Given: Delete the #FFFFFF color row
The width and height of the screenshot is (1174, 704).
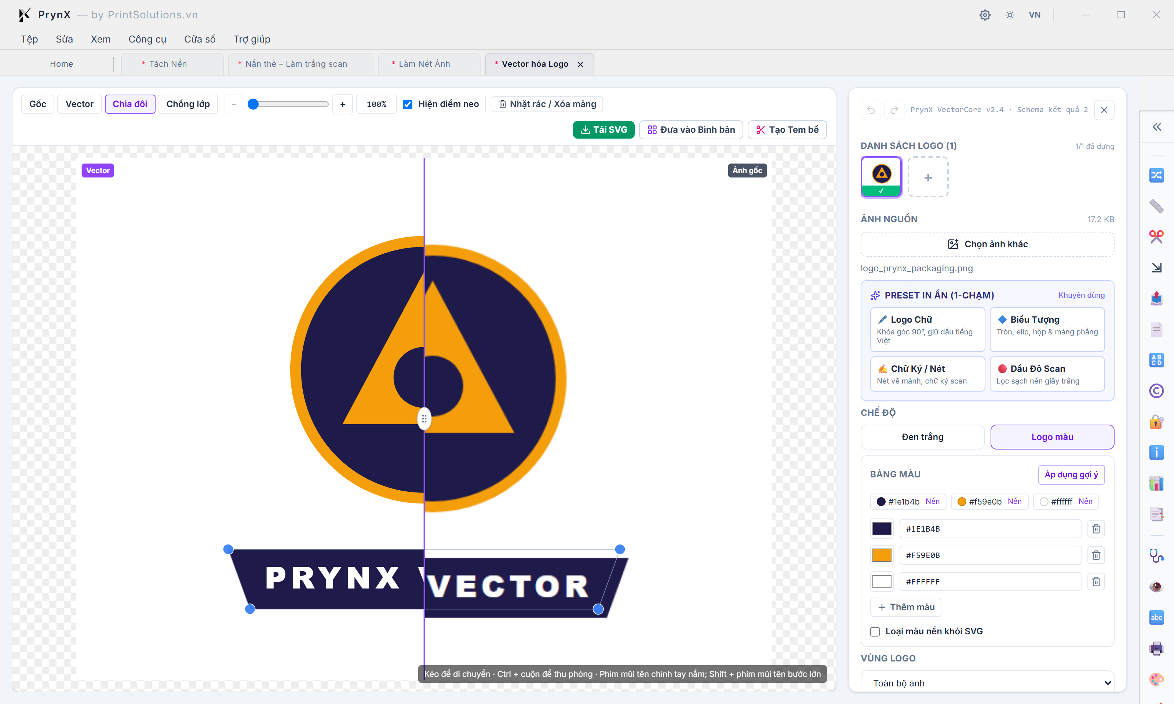Looking at the screenshot, I should point(1096,582).
